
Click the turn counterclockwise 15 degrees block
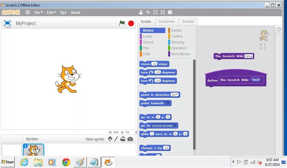[x=158, y=81]
